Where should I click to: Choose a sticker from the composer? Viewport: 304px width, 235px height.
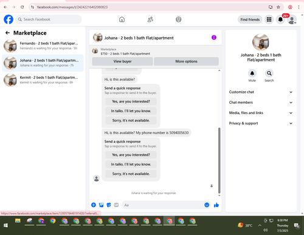pos(109,205)
